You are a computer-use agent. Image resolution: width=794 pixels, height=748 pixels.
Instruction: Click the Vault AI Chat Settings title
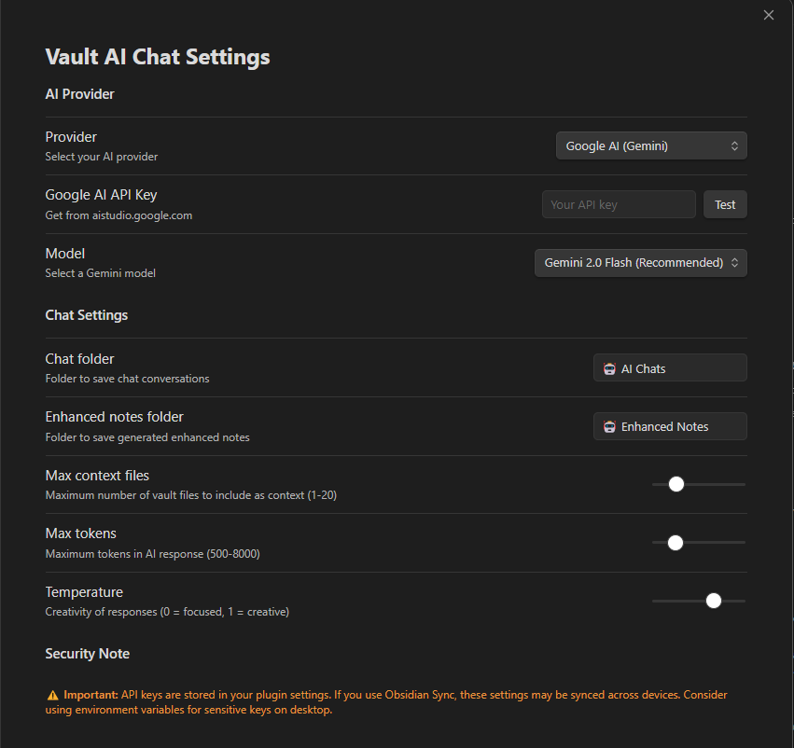(x=157, y=57)
